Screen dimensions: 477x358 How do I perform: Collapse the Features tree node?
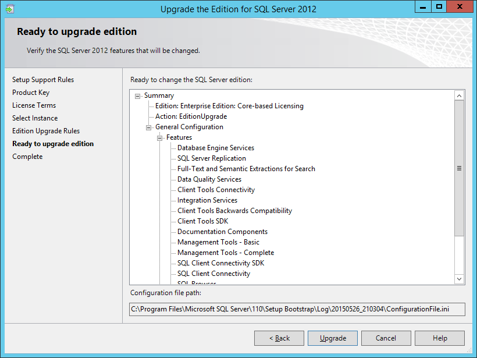[x=160, y=138]
